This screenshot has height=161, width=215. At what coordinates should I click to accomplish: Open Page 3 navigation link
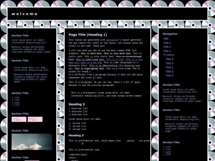pos(167,51)
